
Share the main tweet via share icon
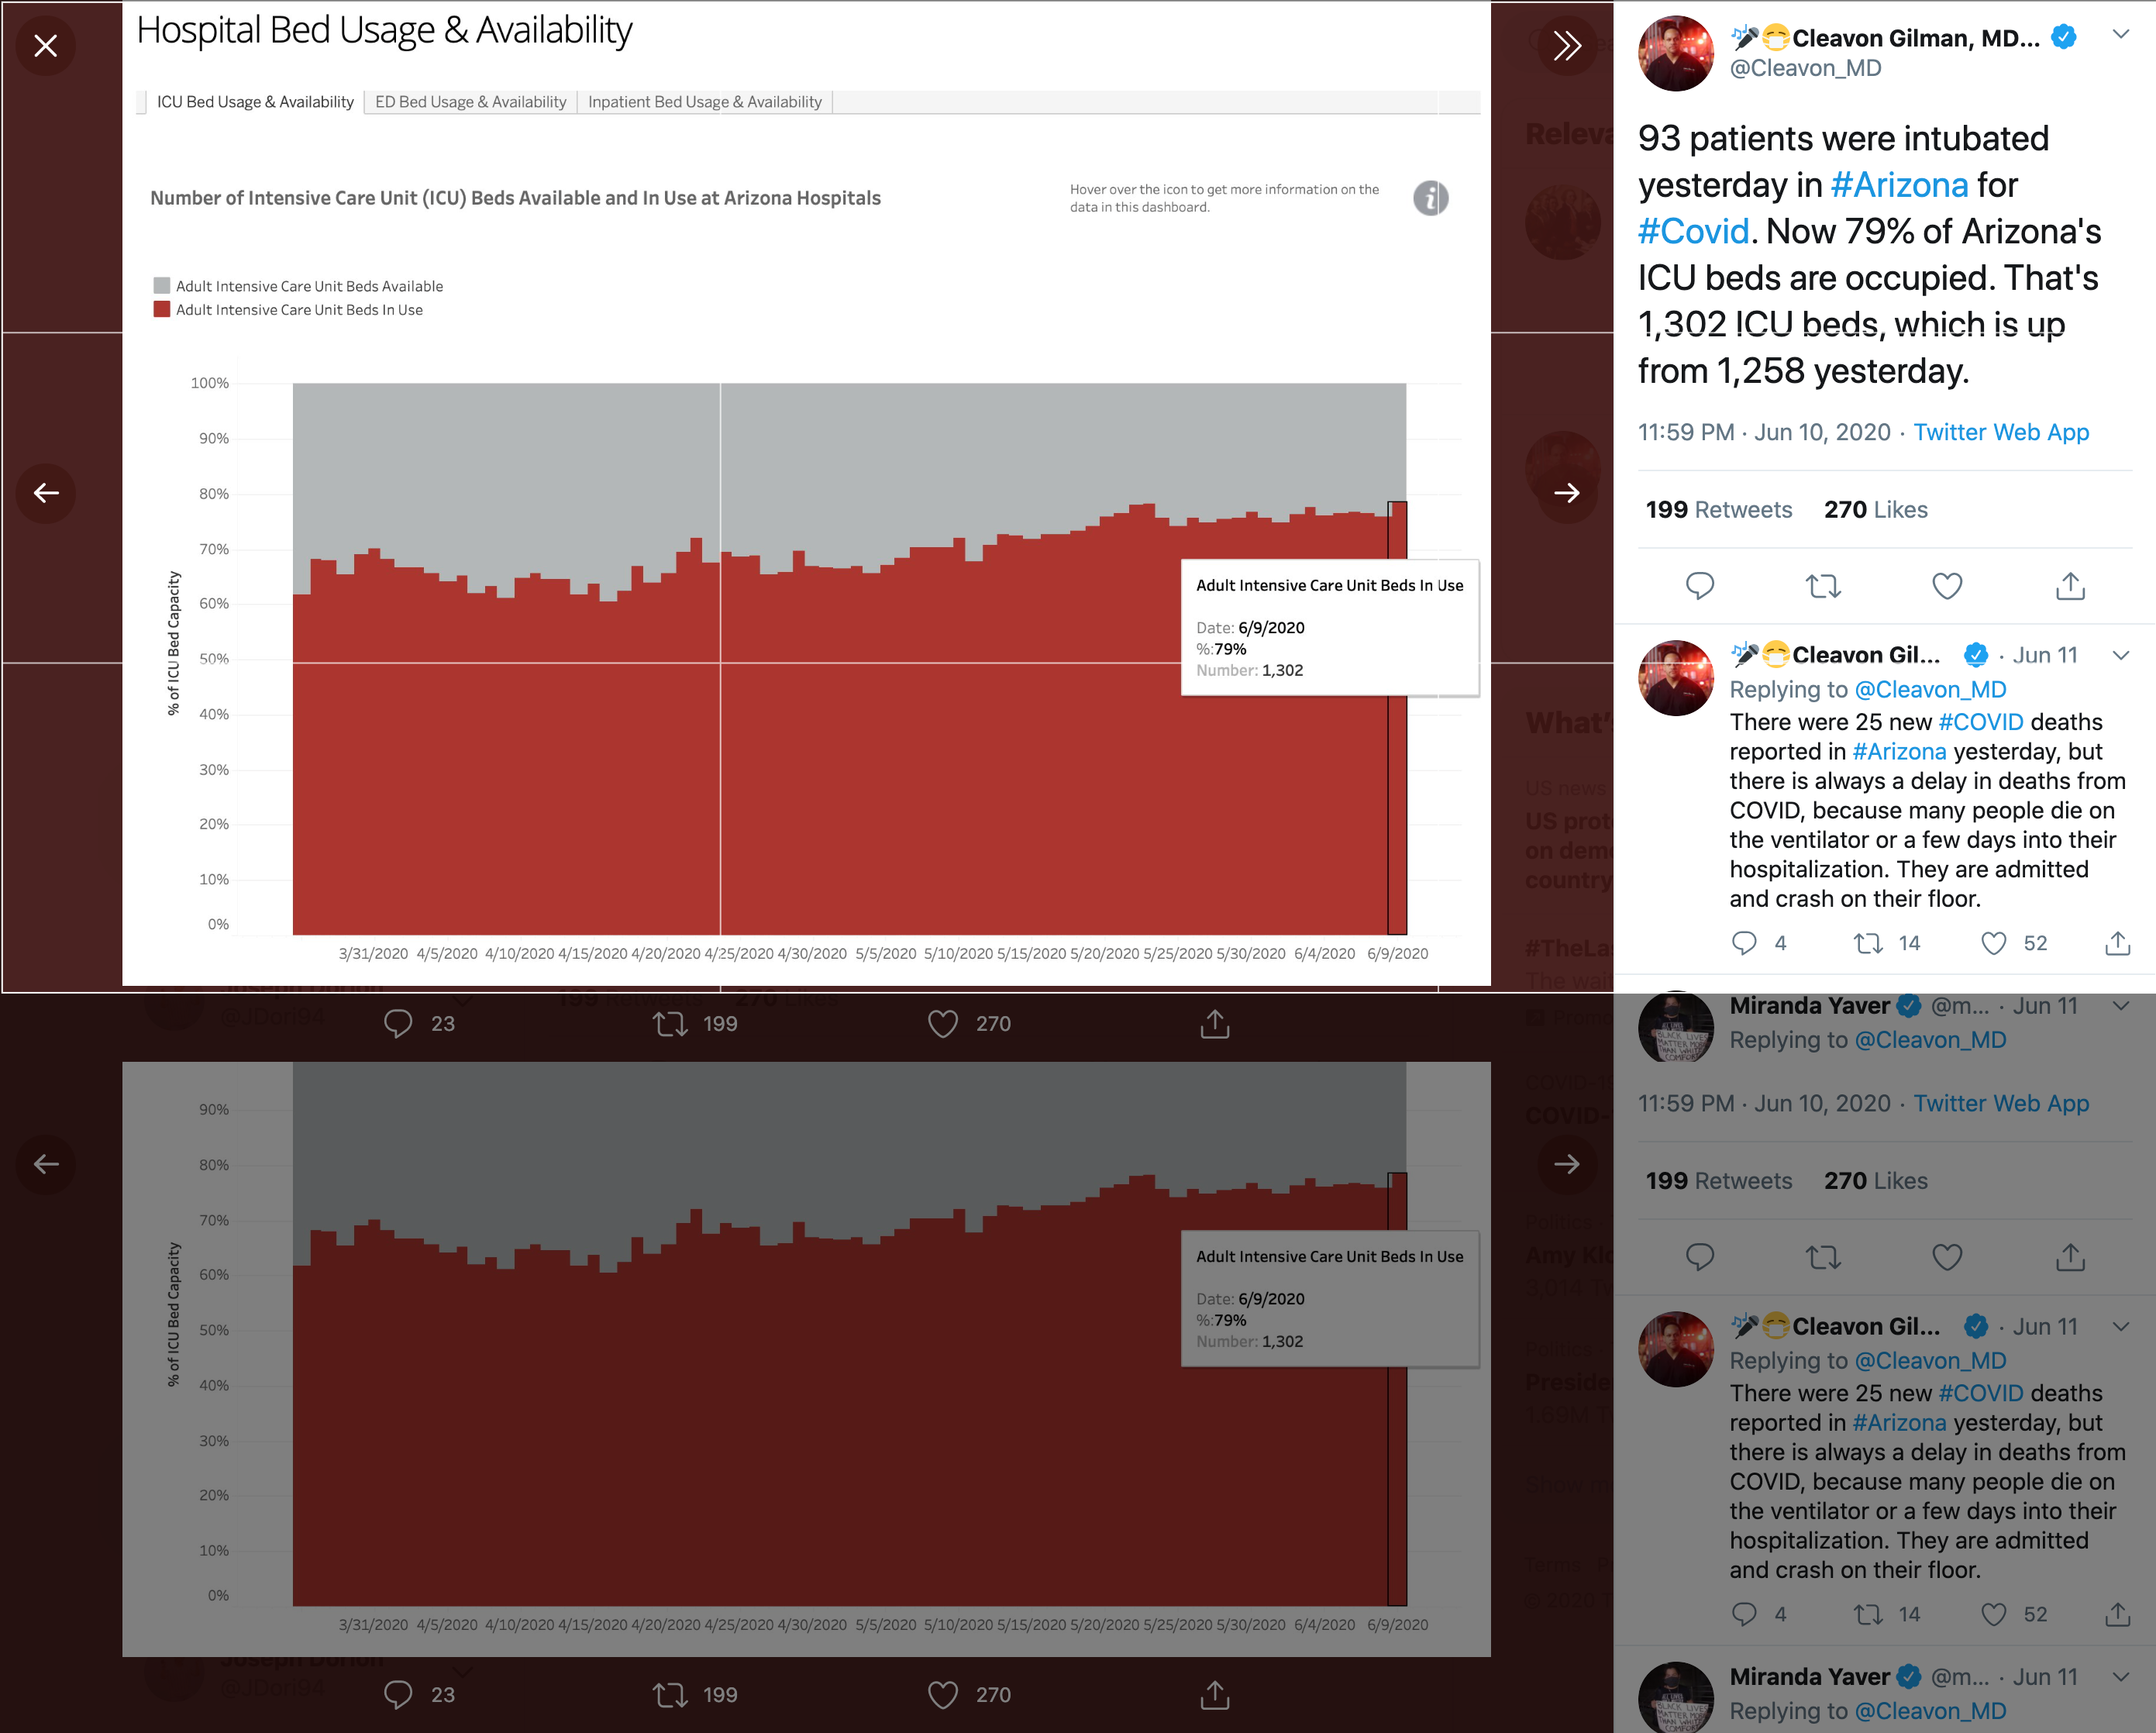pyautogui.click(x=2070, y=585)
